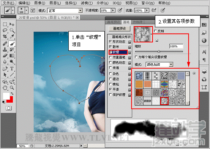
Task: Select the Hand tool
Action: click(5, 88)
